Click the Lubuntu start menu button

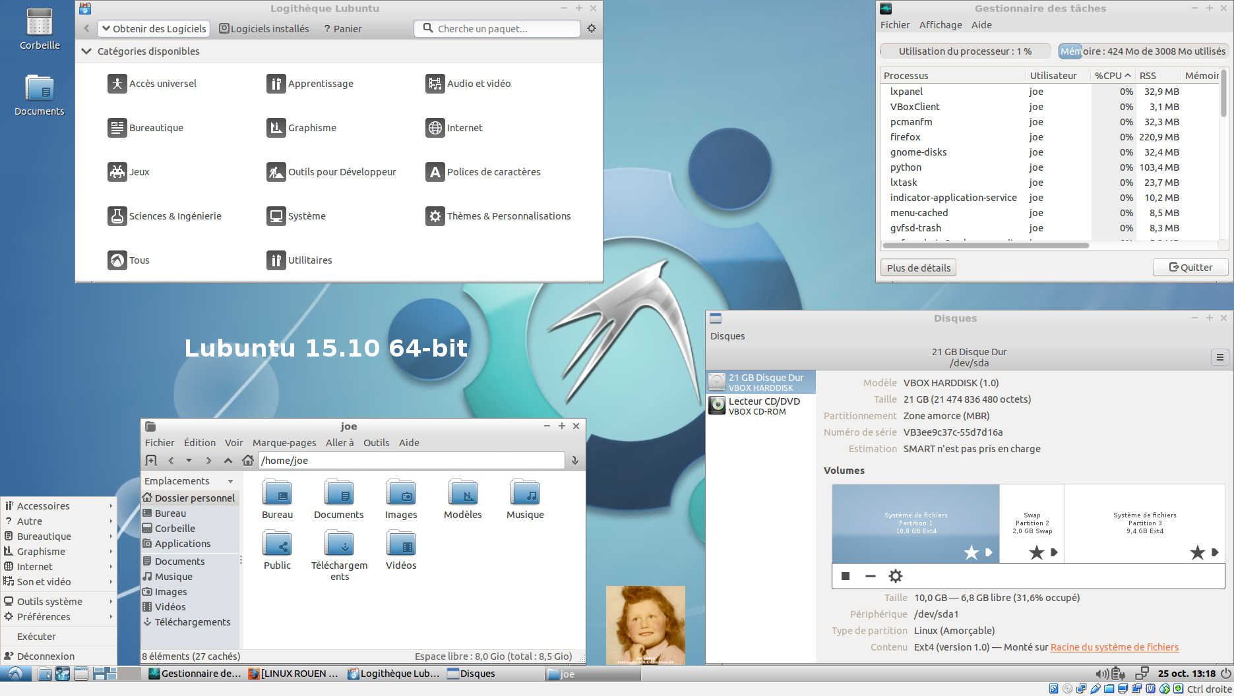[15, 673]
